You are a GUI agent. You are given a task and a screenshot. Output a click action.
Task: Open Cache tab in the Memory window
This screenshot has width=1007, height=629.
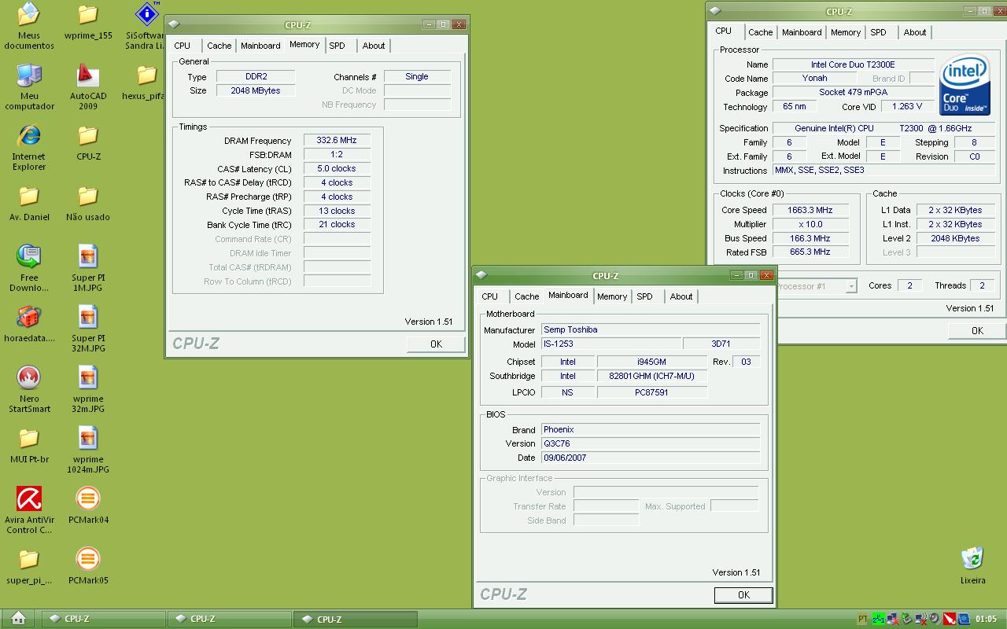pyautogui.click(x=219, y=46)
